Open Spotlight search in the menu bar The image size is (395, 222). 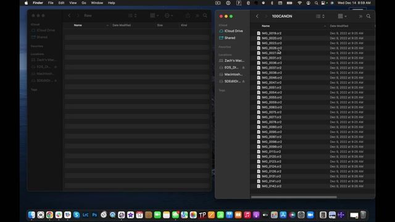316,3
